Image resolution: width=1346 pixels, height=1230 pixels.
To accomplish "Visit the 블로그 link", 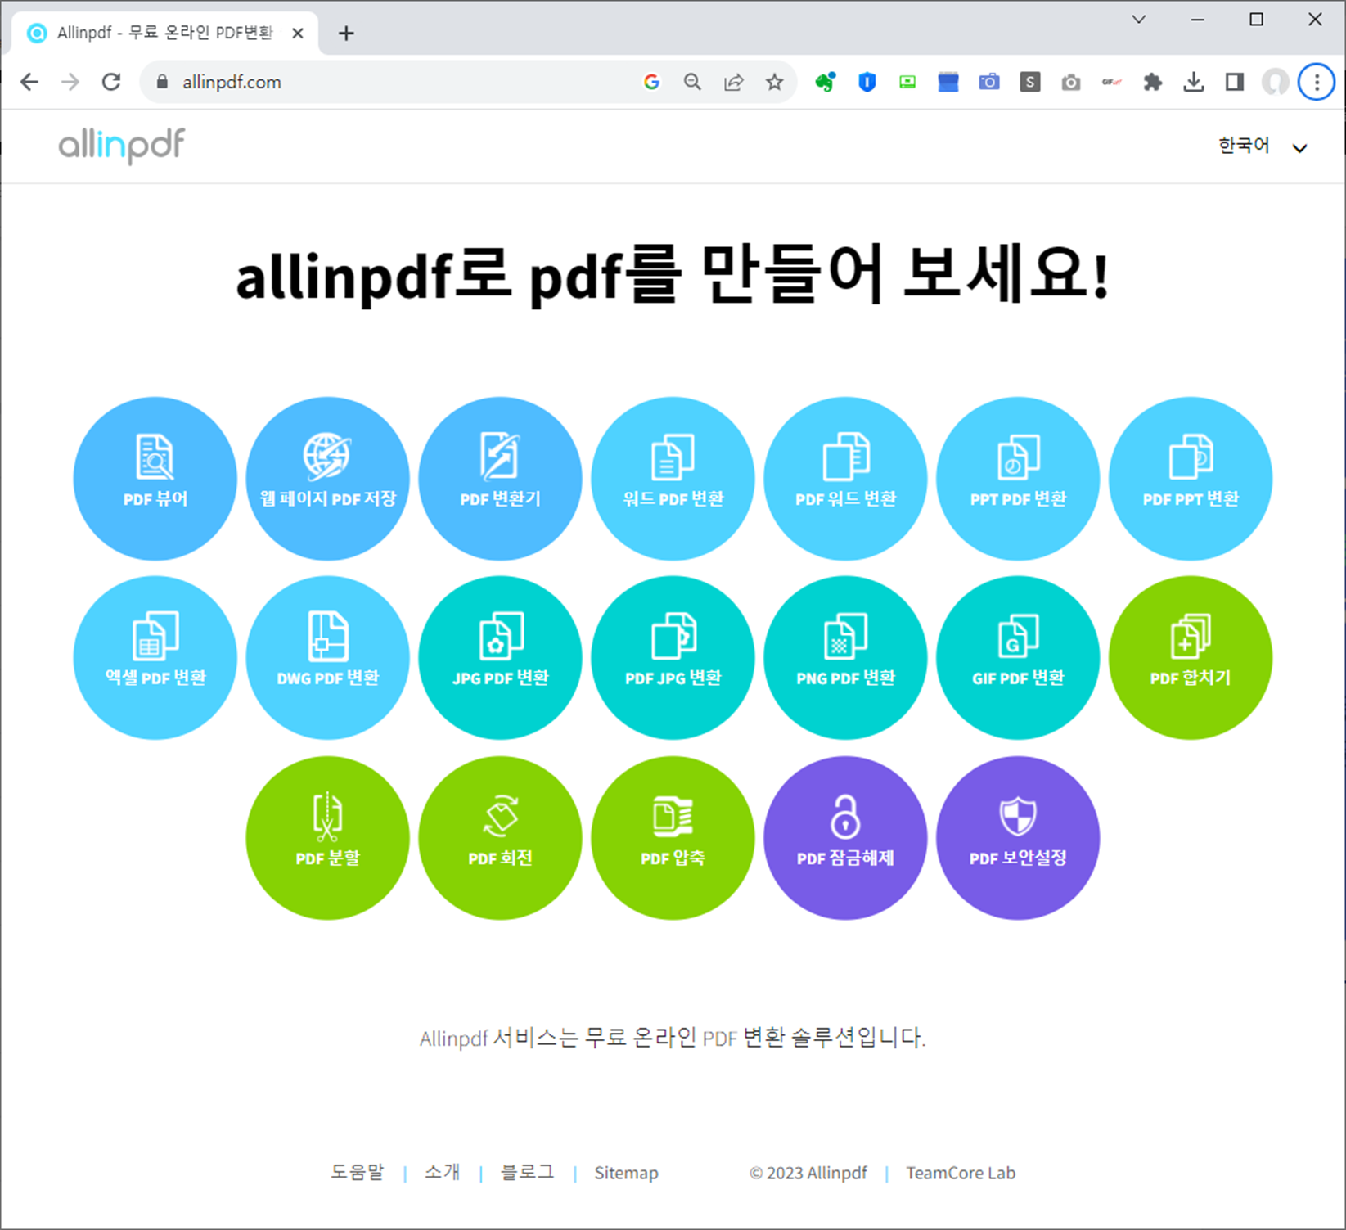I will pos(528,1173).
